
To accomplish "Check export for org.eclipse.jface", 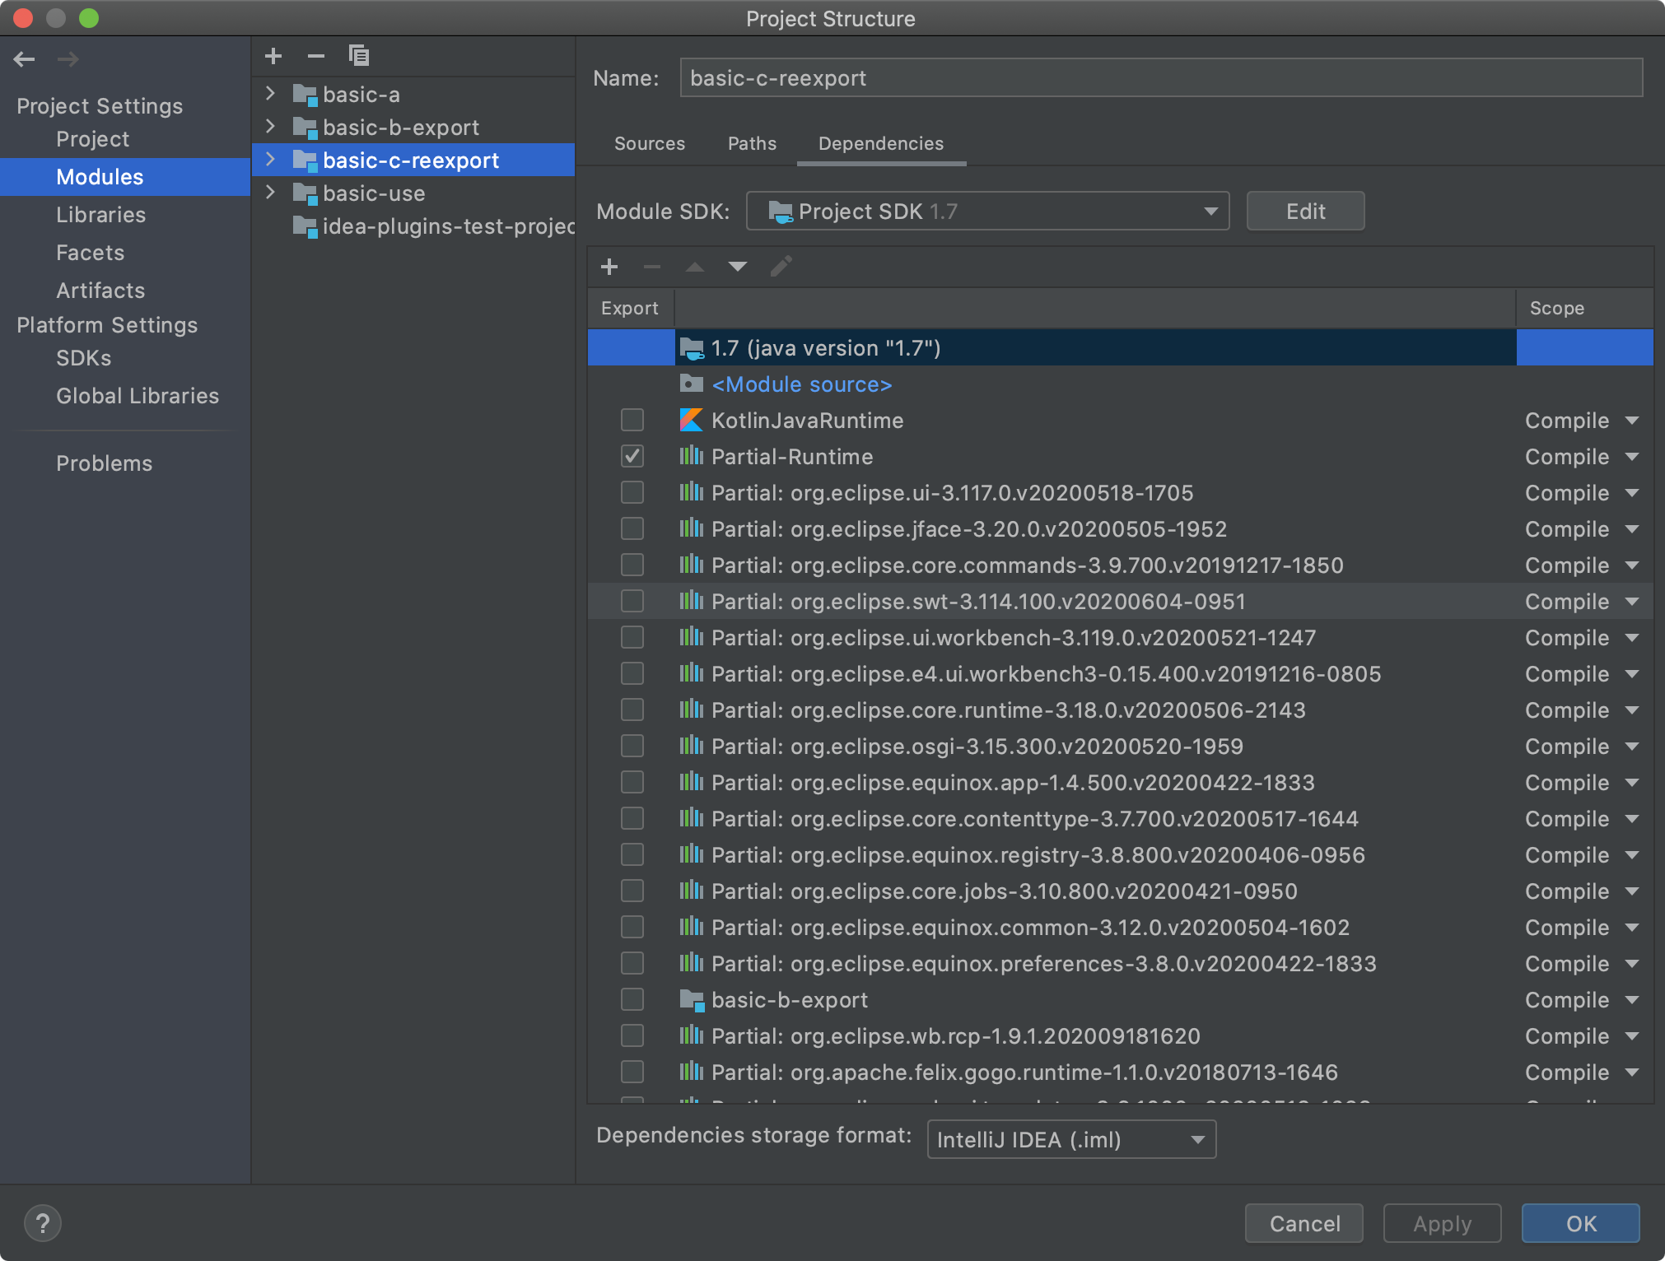I will coord(632,529).
